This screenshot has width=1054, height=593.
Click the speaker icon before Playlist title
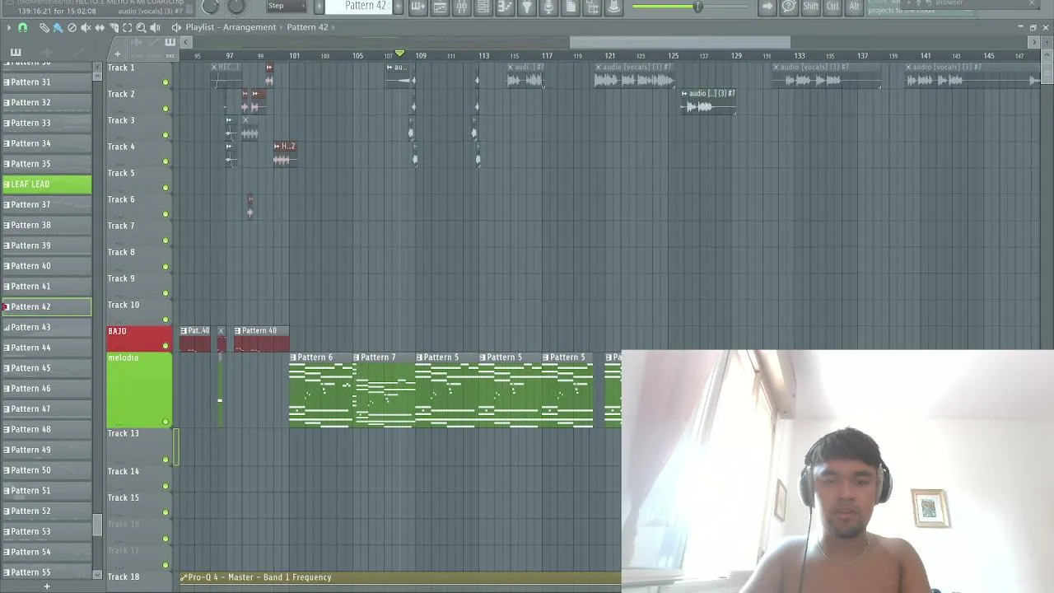176,27
